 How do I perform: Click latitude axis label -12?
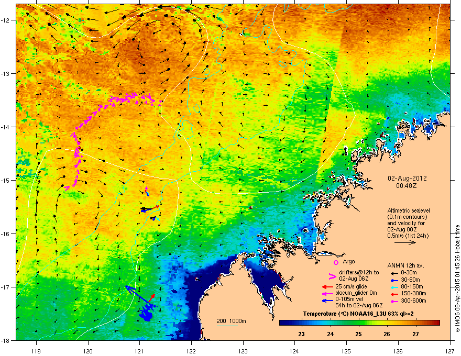6,20
